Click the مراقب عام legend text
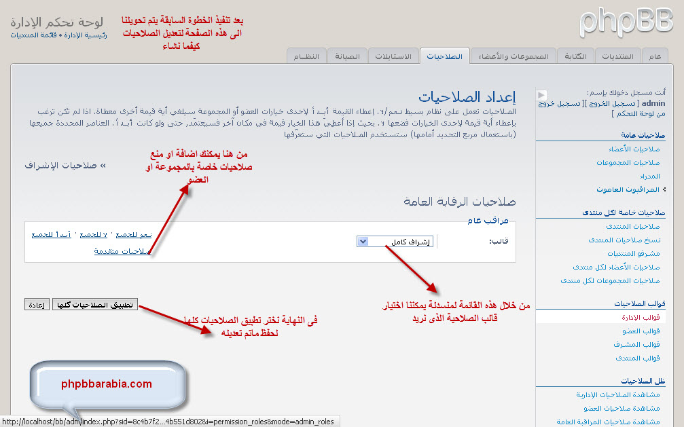This screenshot has height=427, width=684. 488,221
